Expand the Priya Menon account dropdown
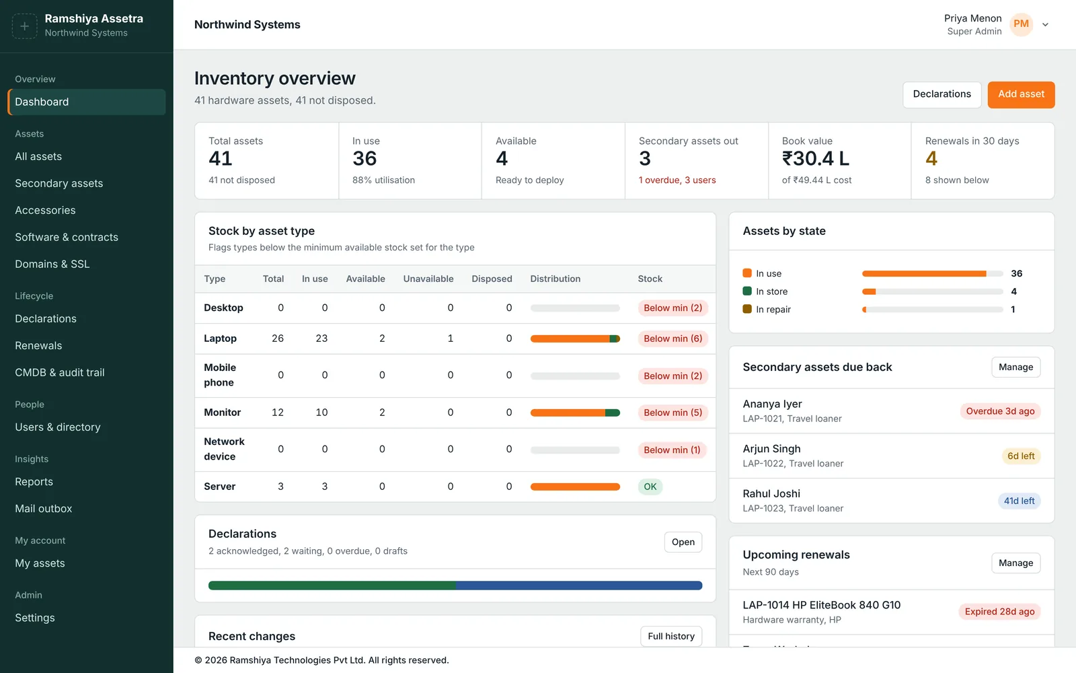 (1045, 25)
